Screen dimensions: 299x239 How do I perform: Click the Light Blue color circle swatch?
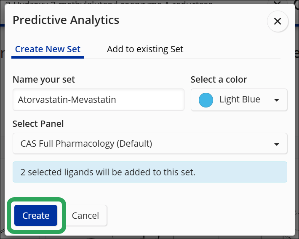click(x=206, y=100)
